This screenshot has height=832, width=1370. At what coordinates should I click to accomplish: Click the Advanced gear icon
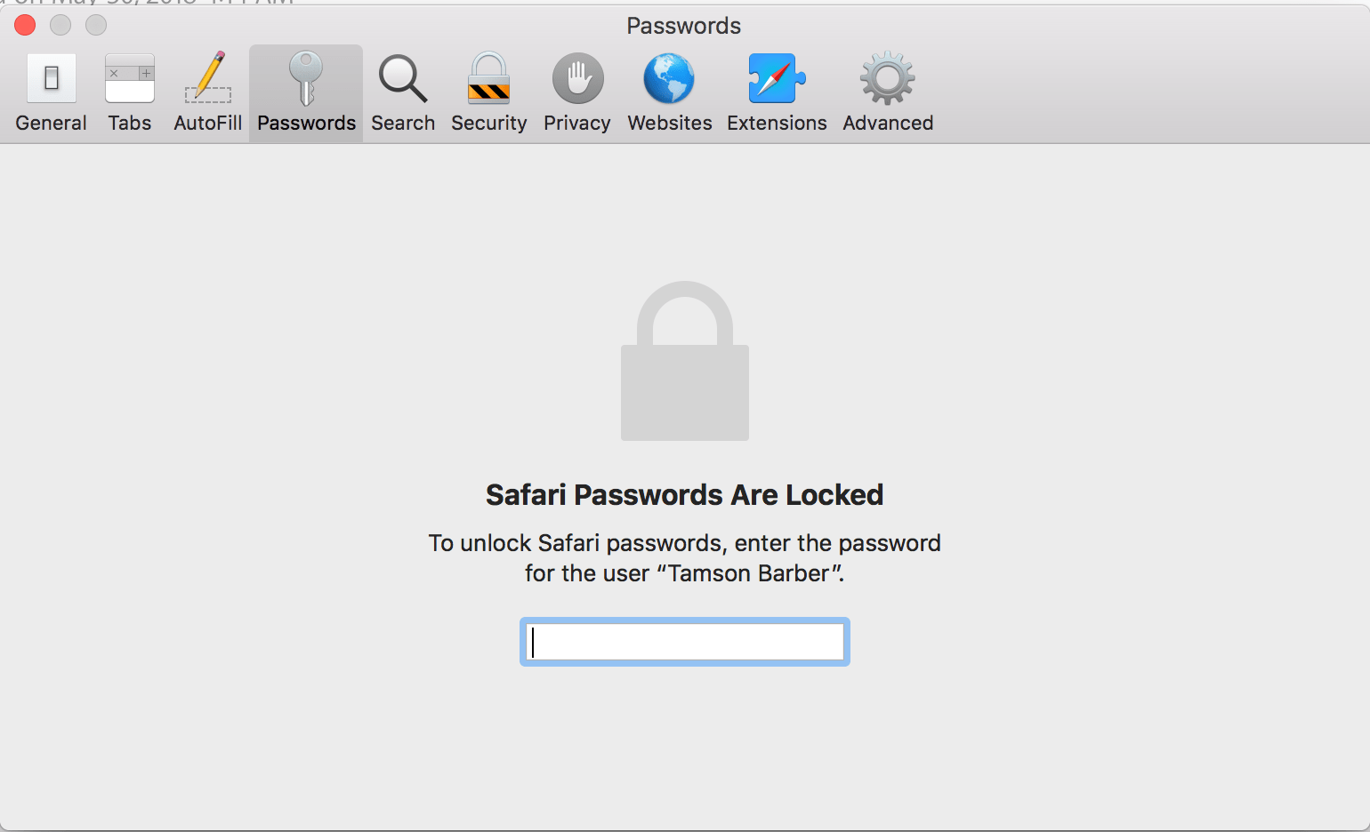(887, 78)
